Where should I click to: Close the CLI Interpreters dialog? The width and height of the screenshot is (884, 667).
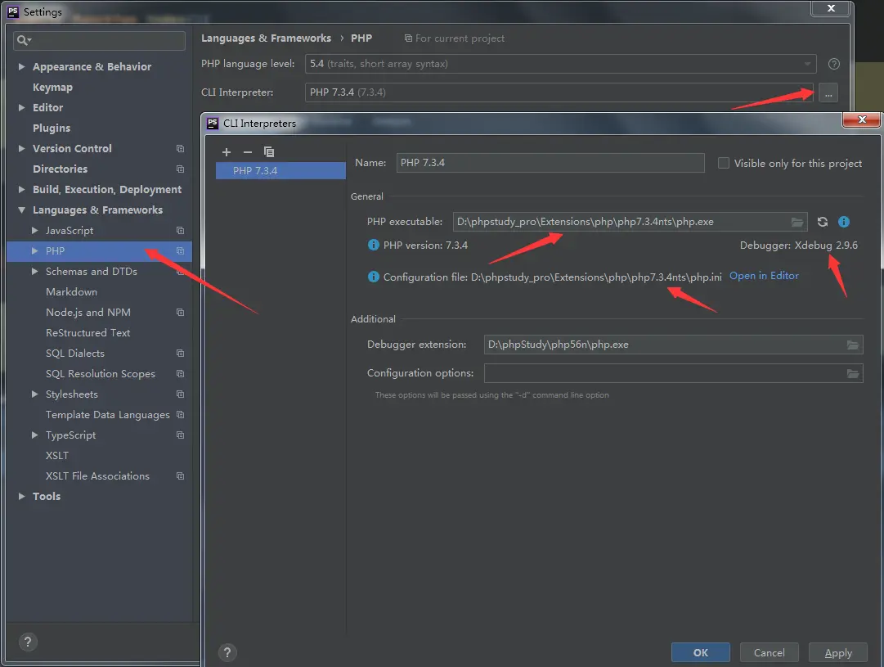click(861, 119)
